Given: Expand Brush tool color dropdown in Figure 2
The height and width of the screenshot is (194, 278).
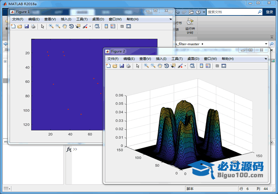Looking at the screenshot, I should pyautogui.click(x=185, y=66).
